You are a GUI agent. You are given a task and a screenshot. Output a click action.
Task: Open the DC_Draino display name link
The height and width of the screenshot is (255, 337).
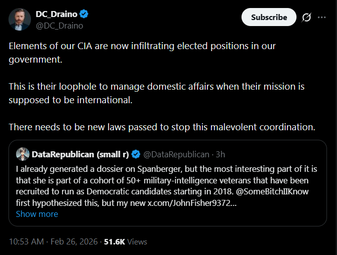pyautogui.click(x=55, y=14)
